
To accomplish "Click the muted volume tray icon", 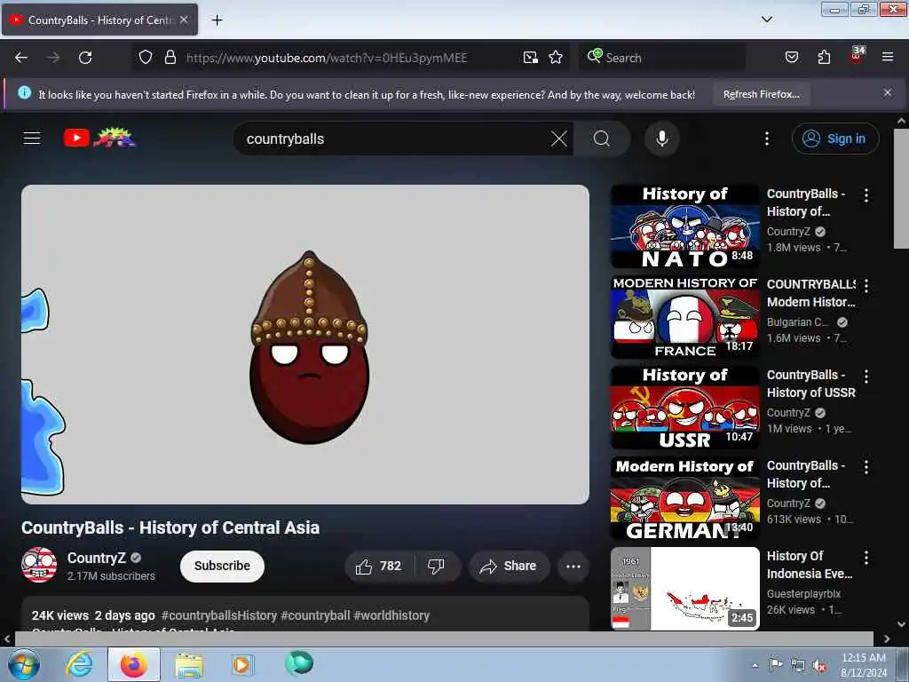I will pyautogui.click(x=819, y=666).
